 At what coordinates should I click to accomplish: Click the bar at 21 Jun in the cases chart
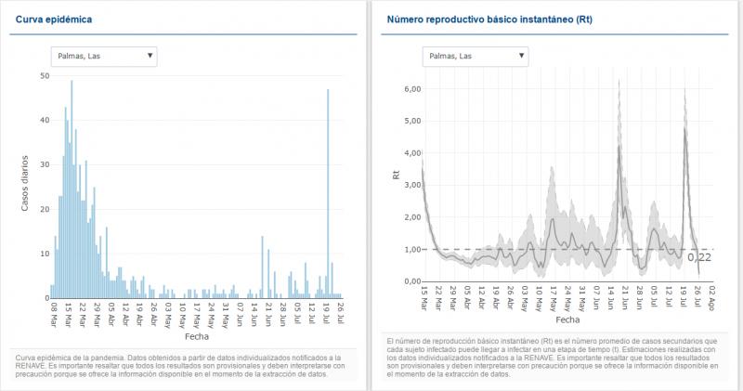coord(263,267)
